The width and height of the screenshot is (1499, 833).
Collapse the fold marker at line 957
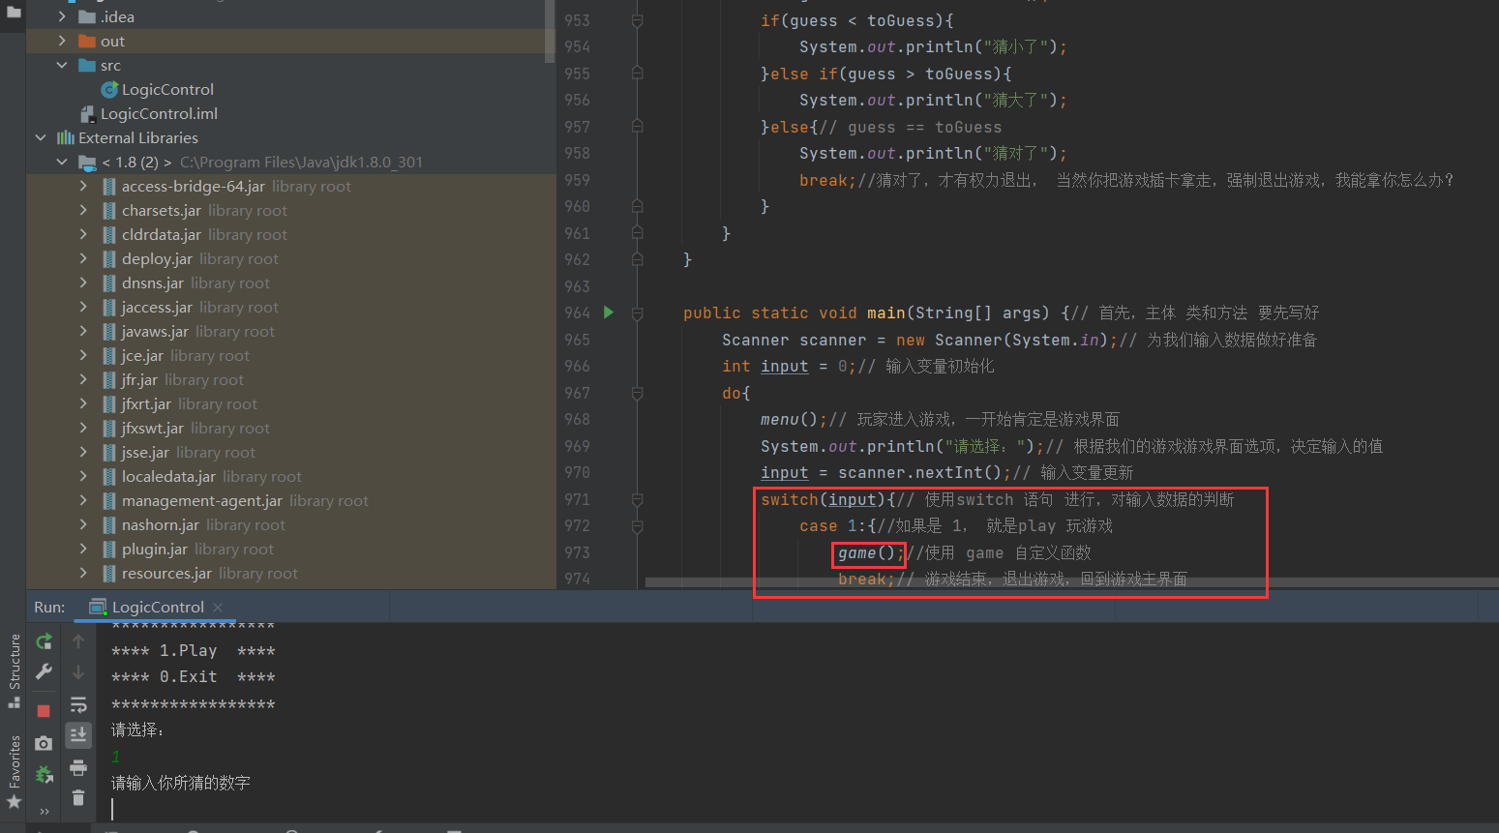(x=637, y=127)
